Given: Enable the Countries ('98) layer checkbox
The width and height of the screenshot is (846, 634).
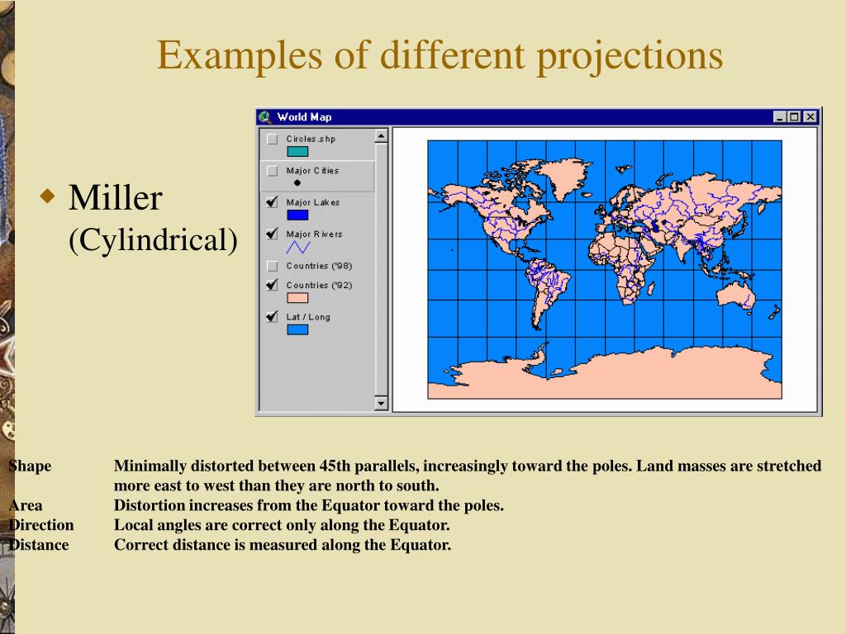Looking at the screenshot, I should (x=273, y=266).
